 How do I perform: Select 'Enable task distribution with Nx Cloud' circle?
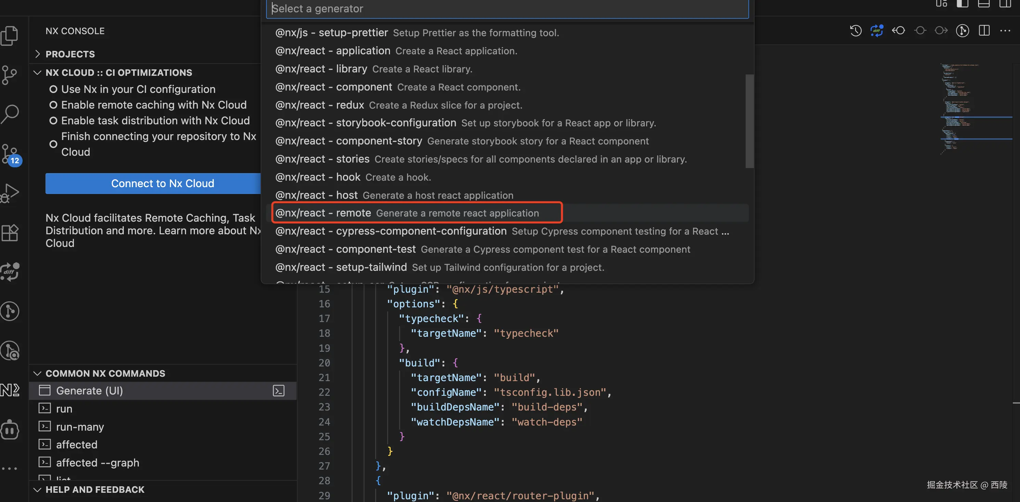coord(53,121)
